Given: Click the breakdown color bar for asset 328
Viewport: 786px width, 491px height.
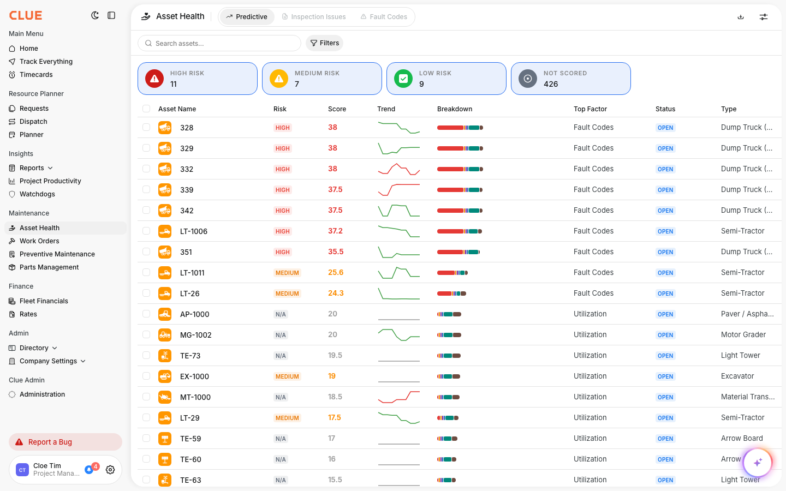Looking at the screenshot, I should pos(460,128).
